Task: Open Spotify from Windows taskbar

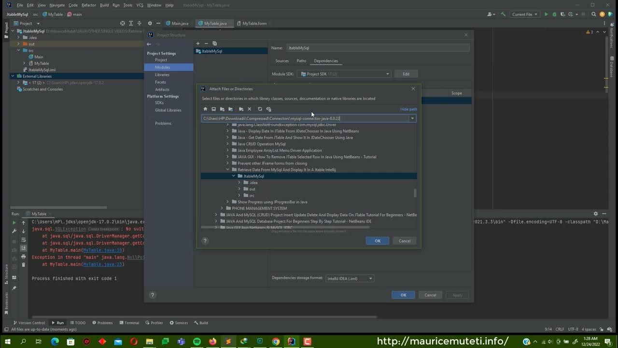Action: pos(197,342)
